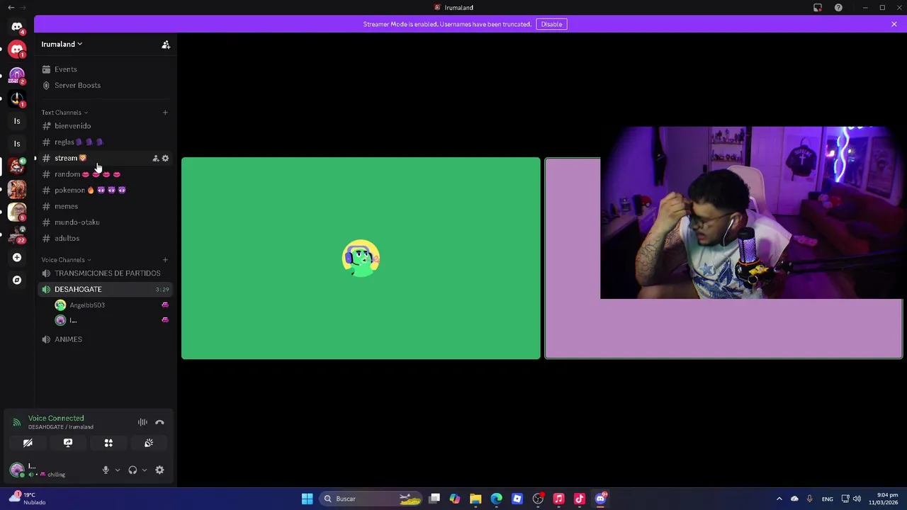
Task: Open the Apple Music taskbar icon
Action: (558, 499)
